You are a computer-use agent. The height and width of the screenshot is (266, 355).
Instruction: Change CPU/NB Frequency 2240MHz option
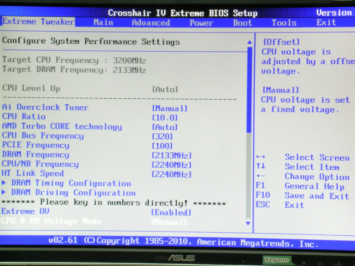pyautogui.click(x=172, y=165)
